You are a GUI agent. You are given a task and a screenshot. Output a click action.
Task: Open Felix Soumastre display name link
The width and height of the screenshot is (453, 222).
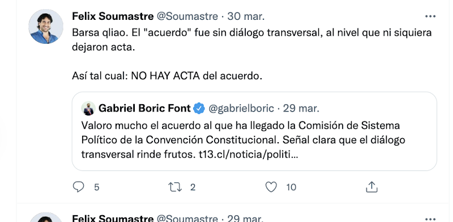coord(113,16)
